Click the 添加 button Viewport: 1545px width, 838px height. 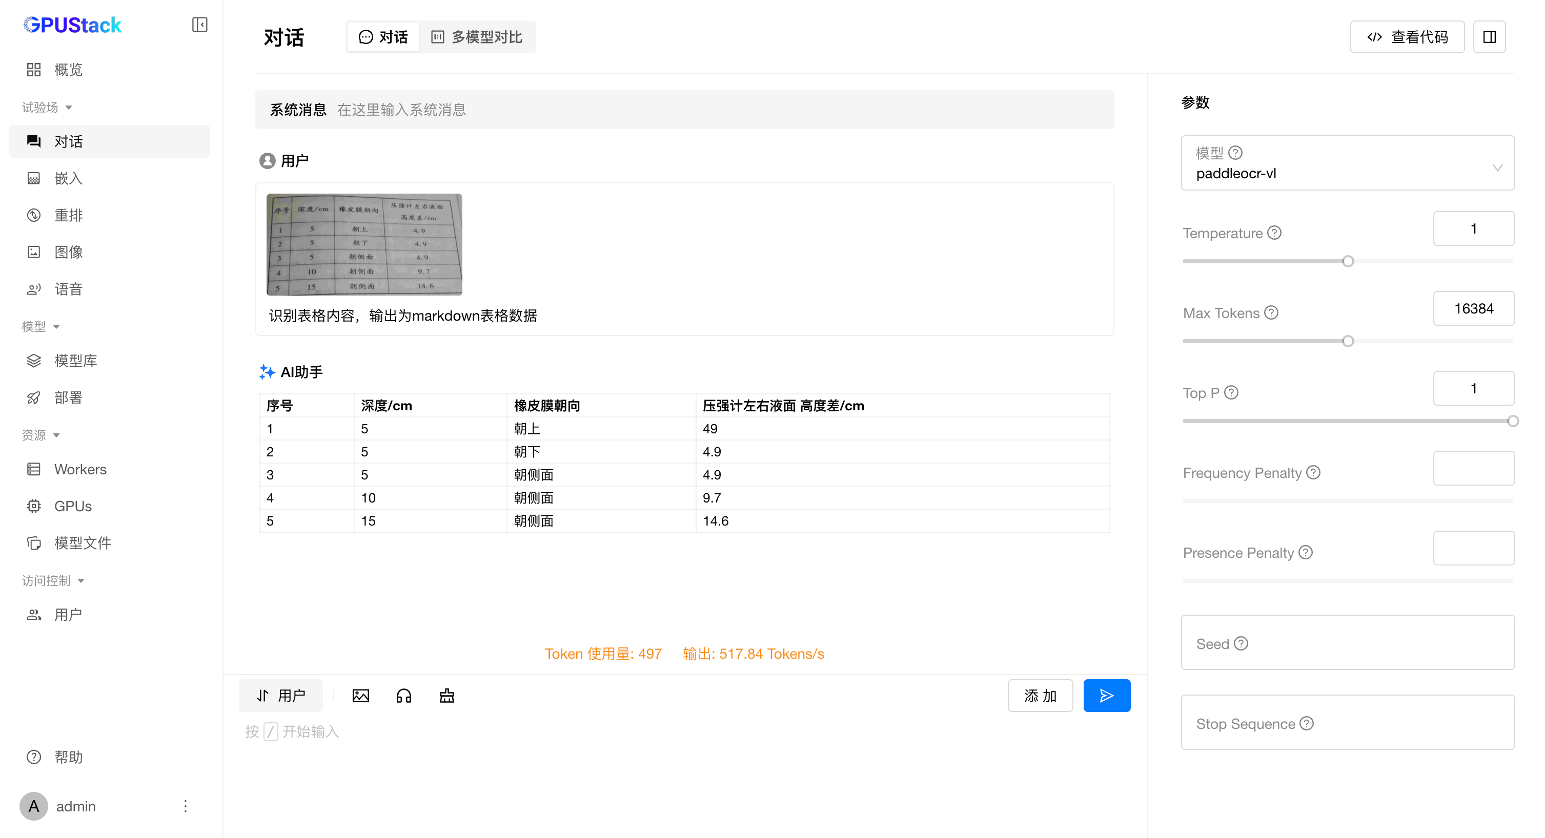(x=1040, y=695)
